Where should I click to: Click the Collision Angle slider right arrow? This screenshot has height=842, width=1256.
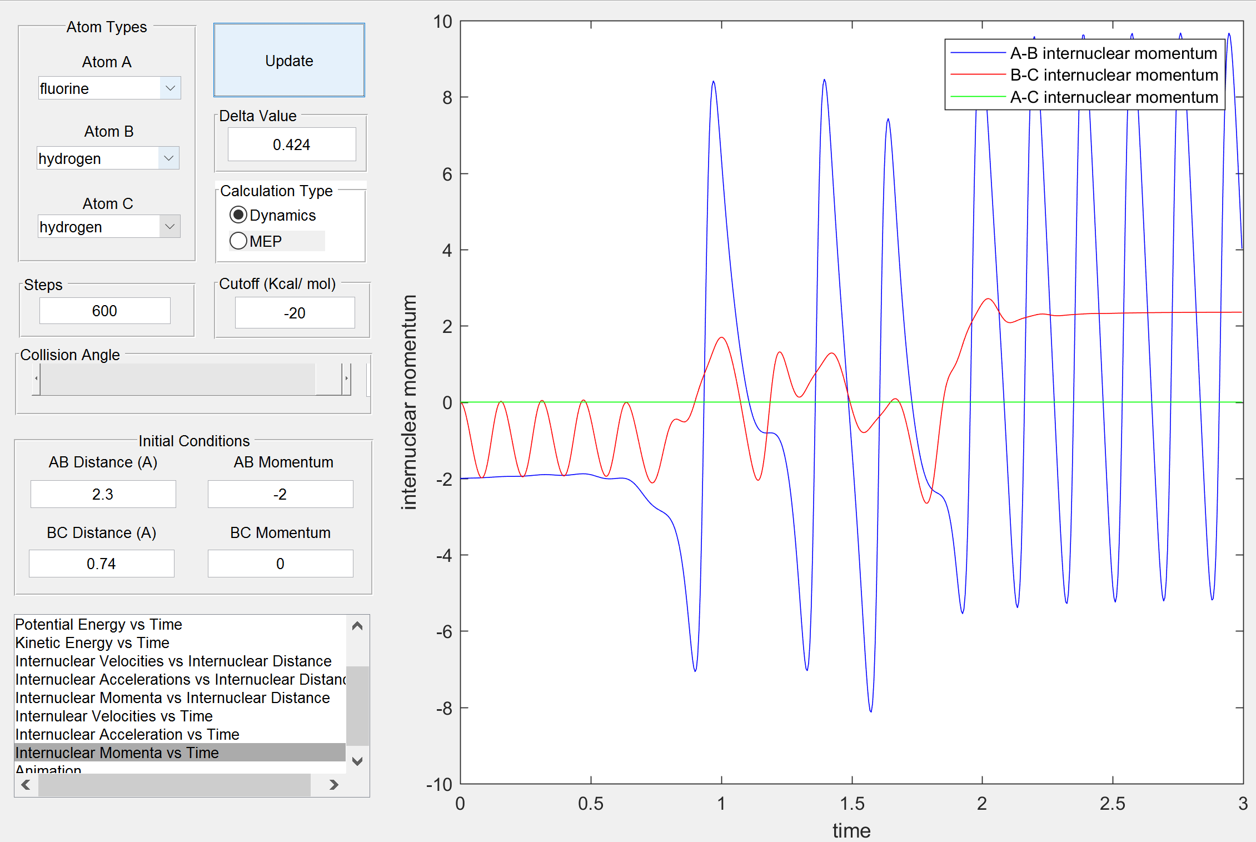(x=346, y=378)
